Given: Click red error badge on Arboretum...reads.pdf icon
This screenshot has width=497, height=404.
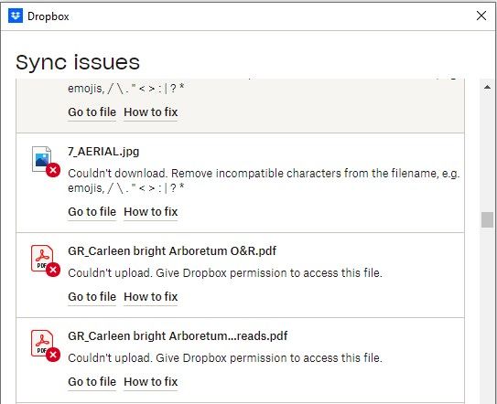Looking at the screenshot, I should [53, 355].
